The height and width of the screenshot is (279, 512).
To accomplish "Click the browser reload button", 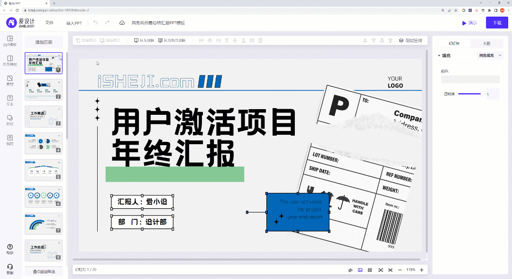I will (18, 10).
